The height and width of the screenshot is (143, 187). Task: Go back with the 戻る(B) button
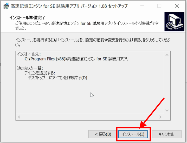(103, 134)
